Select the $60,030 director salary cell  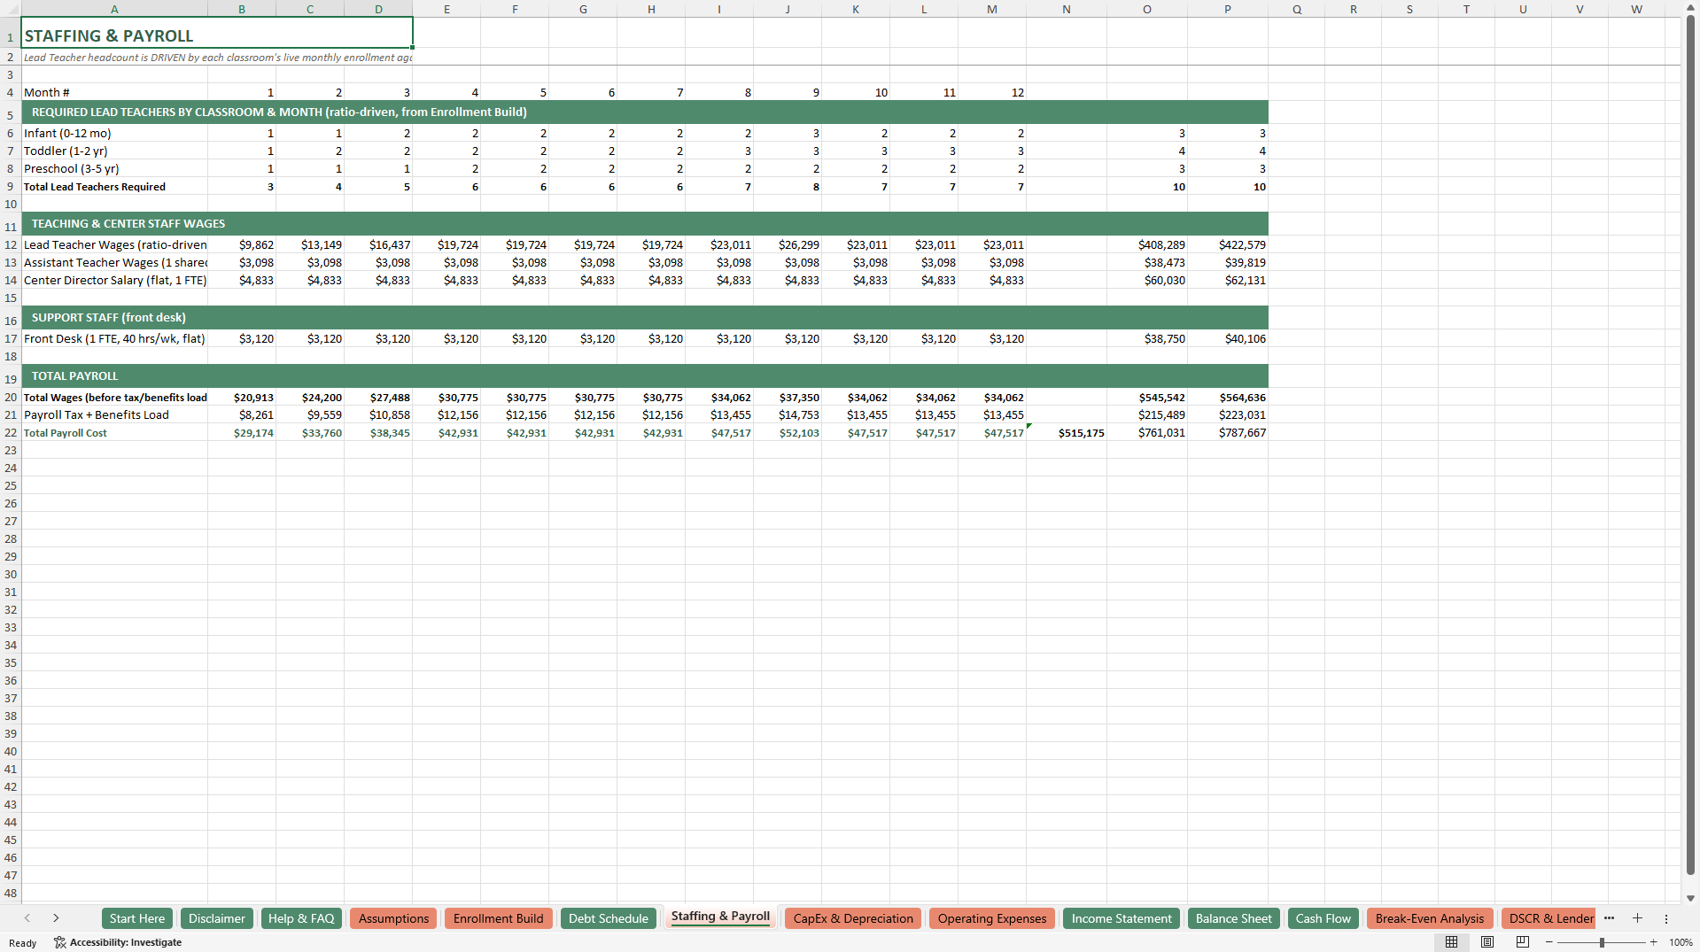click(1146, 280)
